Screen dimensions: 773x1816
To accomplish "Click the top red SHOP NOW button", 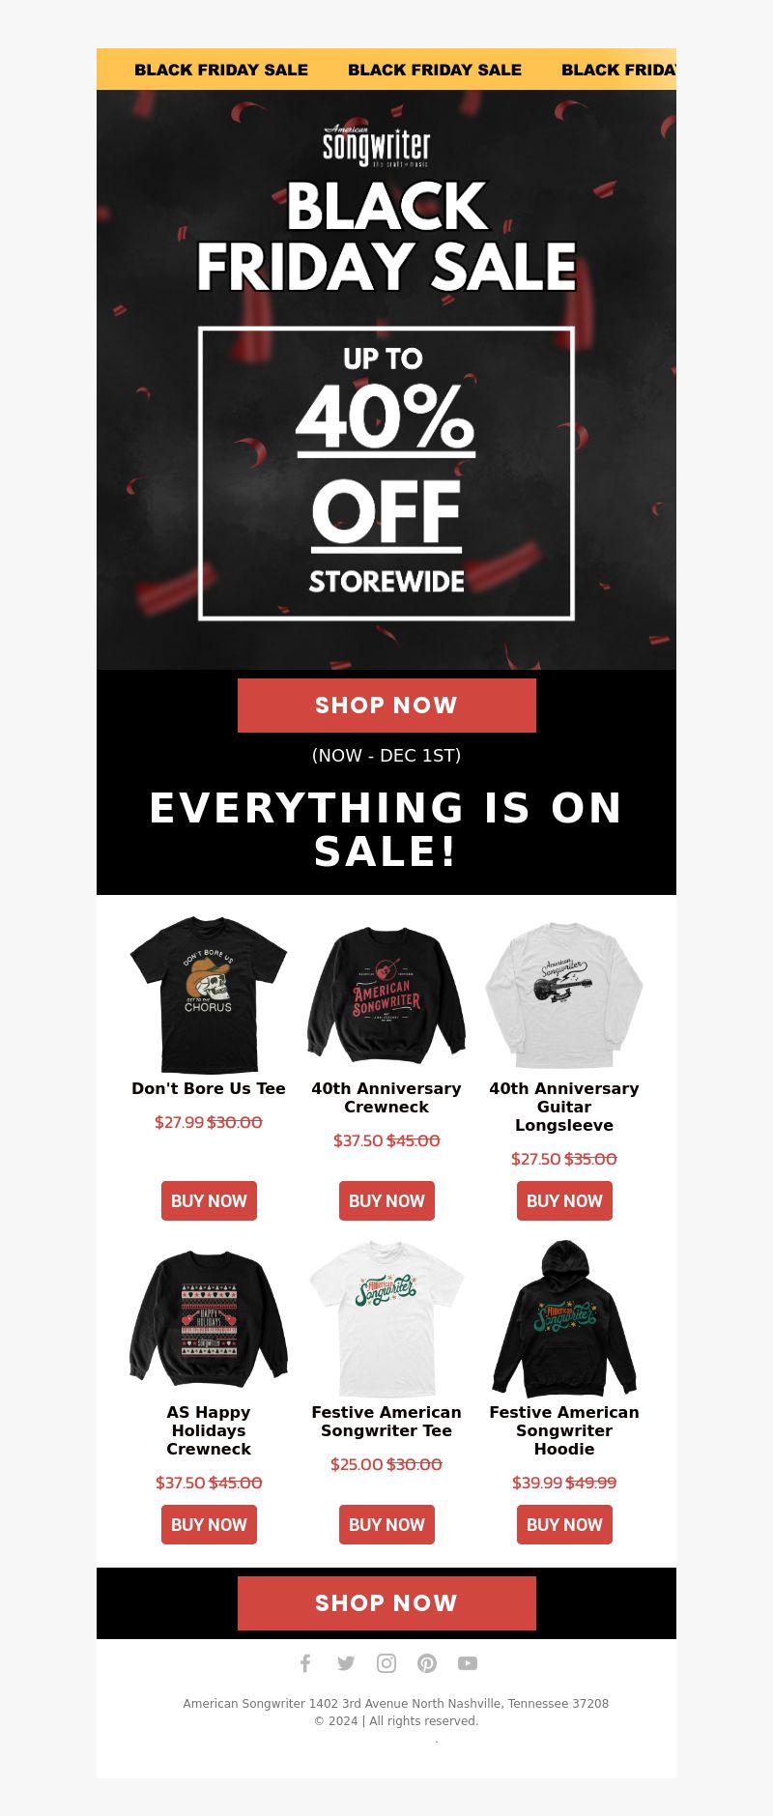I will click(x=386, y=706).
